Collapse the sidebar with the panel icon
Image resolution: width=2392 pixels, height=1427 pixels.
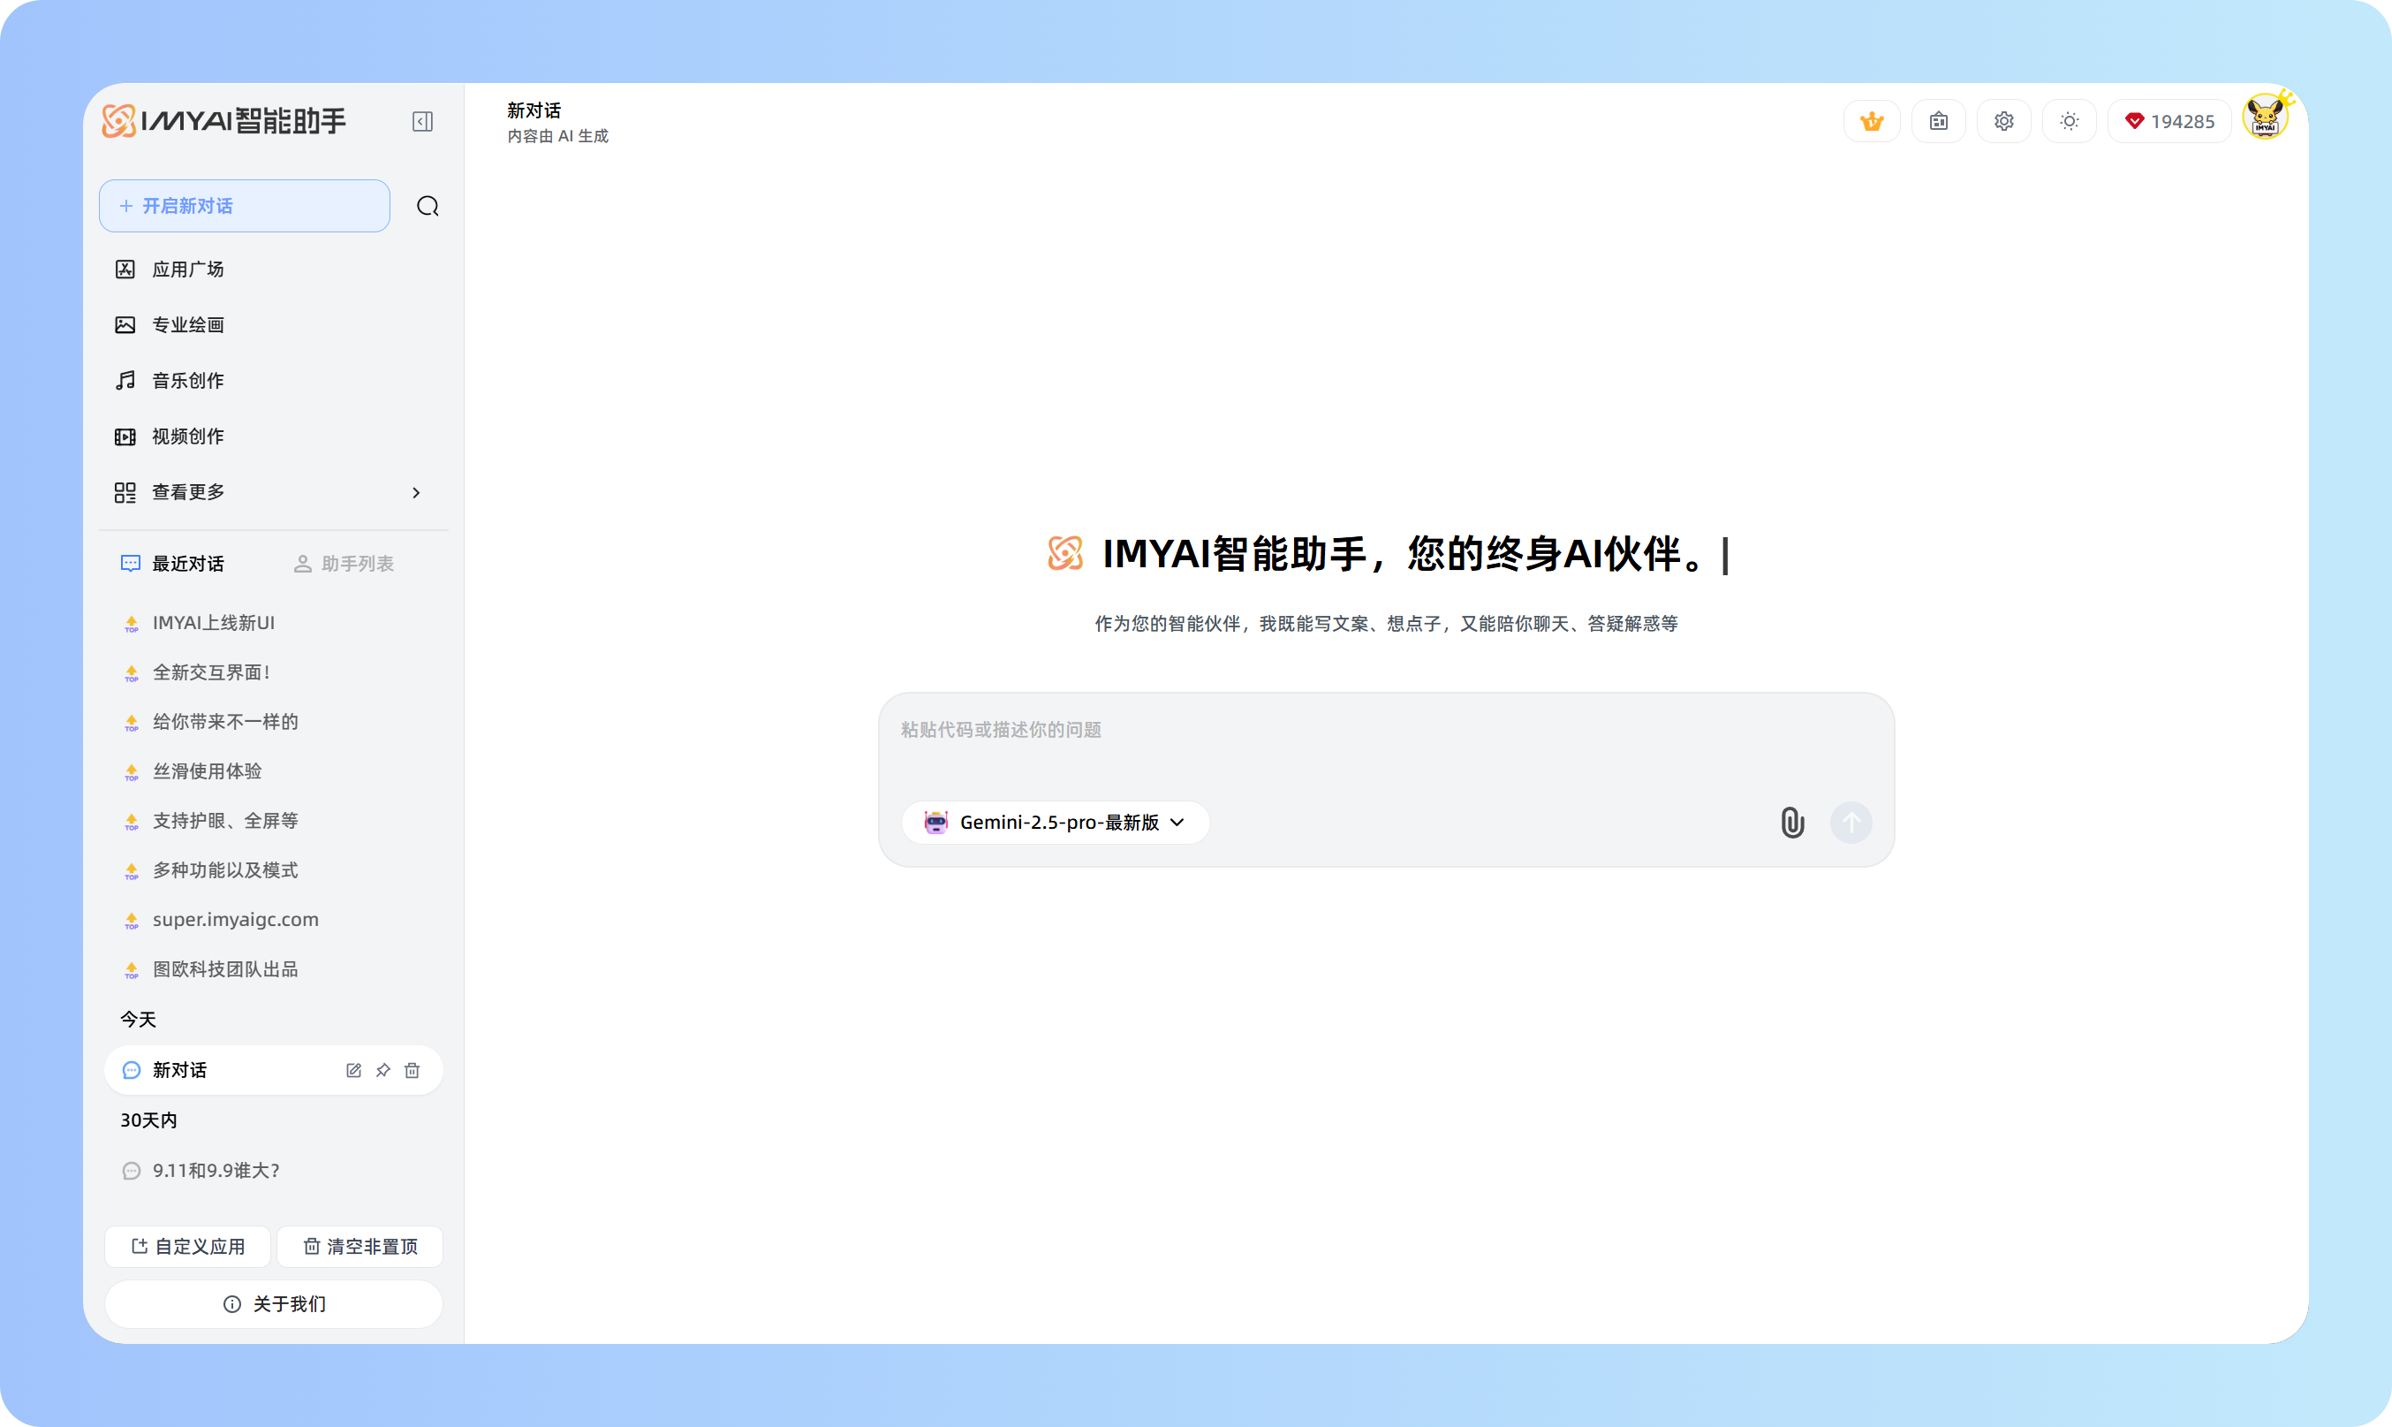click(x=423, y=121)
